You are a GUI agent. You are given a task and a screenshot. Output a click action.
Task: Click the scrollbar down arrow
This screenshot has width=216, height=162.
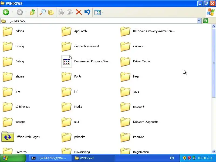[x=214, y=152]
